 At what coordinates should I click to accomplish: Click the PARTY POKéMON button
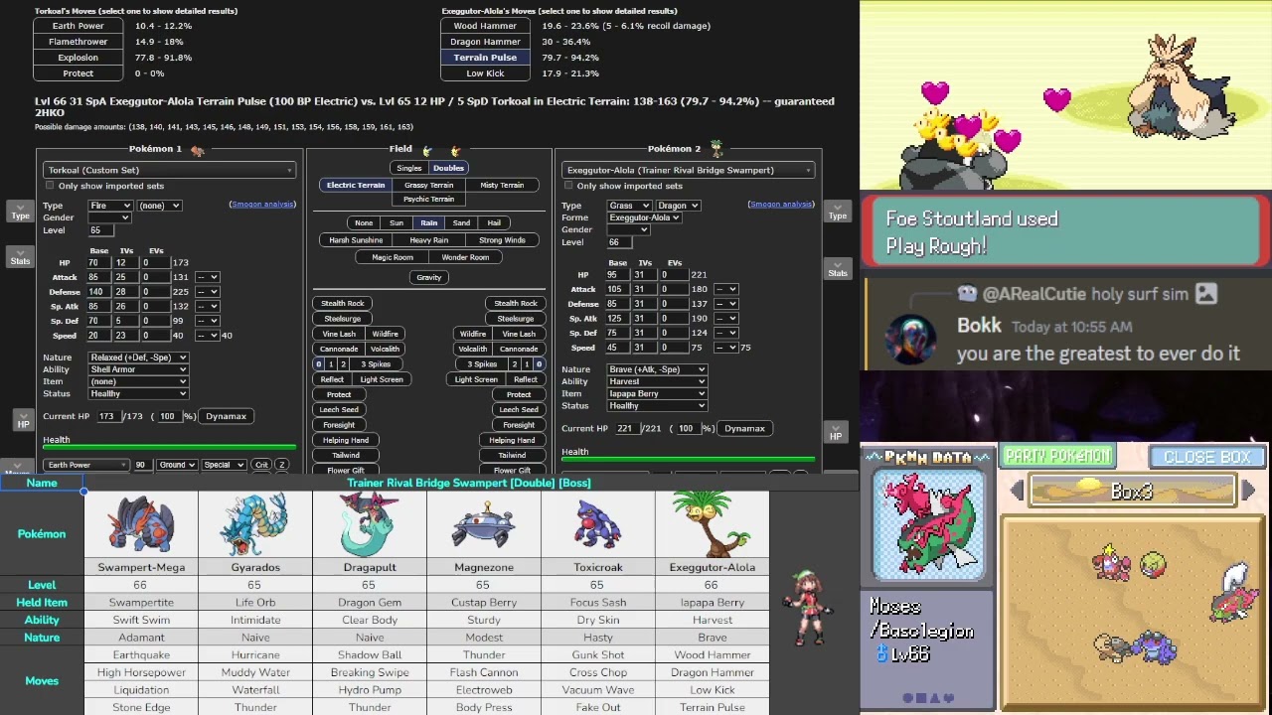[1059, 457]
